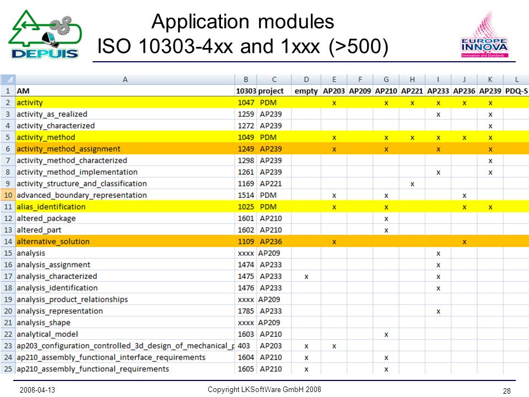The width and height of the screenshot is (529, 397).
Task: Click the 'advanced_boundary_representation' cell
Action: (125, 195)
